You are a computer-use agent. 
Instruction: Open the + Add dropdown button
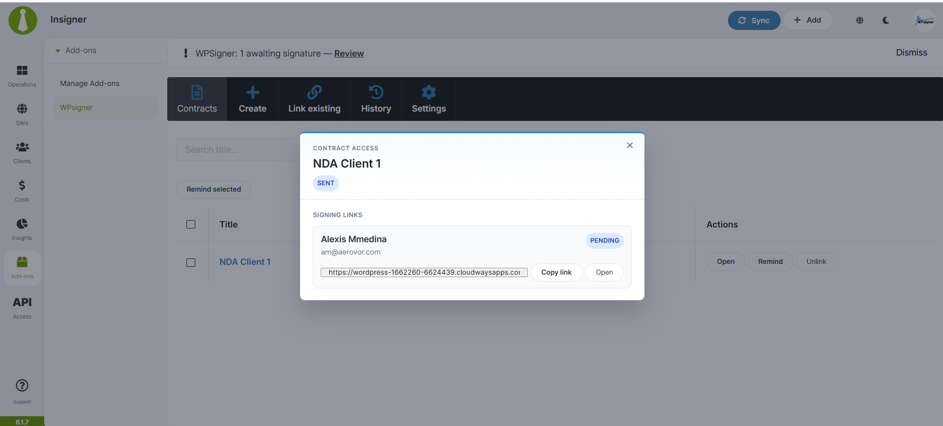pyautogui.click(x=807, y=20)
